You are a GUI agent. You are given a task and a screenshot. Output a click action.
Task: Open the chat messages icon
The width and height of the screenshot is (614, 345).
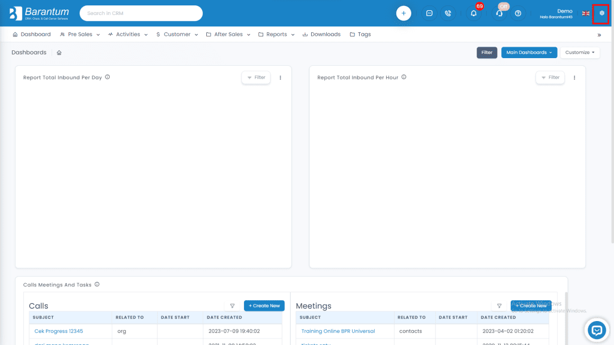(x=429, y=13)
